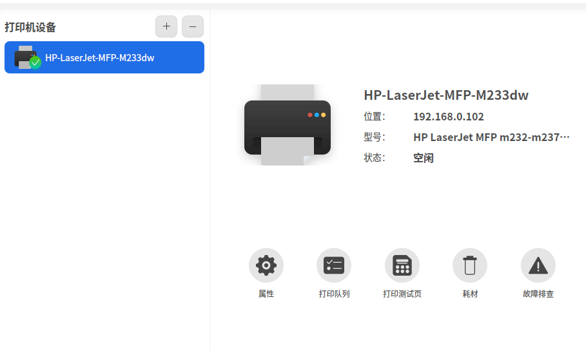Click the 属性 label under the gear

click(x=266, y=294)
